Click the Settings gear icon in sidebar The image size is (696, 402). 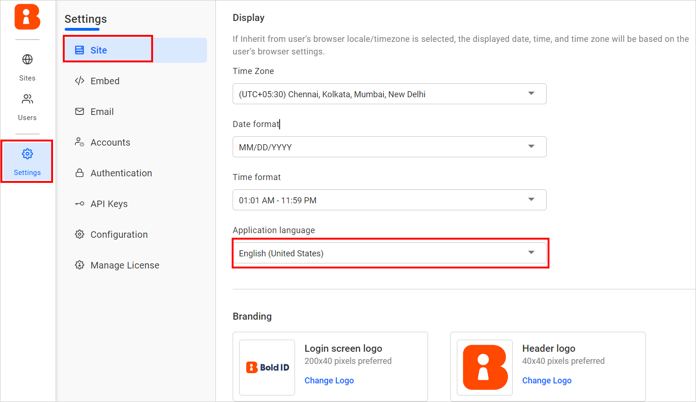pyautogui.click(x=27, y=154)
